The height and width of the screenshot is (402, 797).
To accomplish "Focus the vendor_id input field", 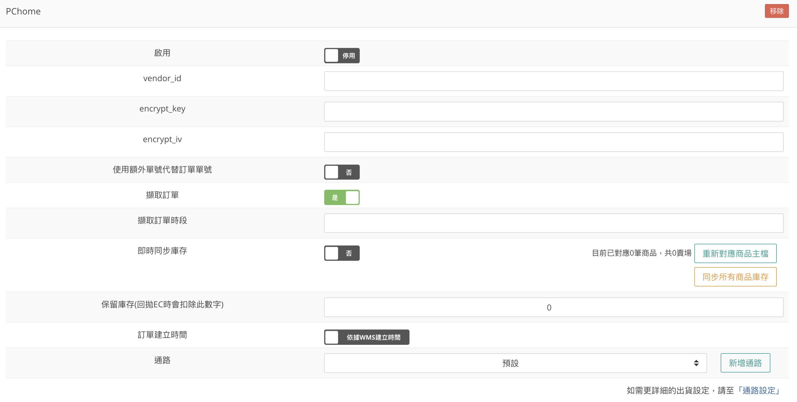I will point(553,81).
